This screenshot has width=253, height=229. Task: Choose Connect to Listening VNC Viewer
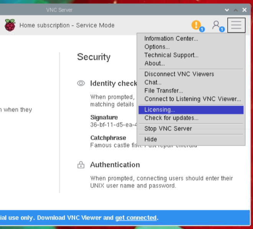coord(191,99)
